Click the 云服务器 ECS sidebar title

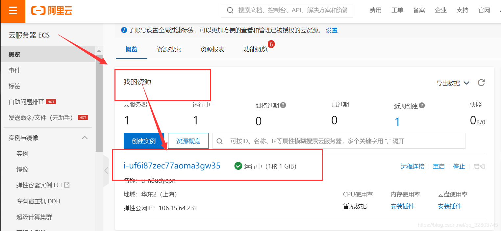[x=29, y=35]
